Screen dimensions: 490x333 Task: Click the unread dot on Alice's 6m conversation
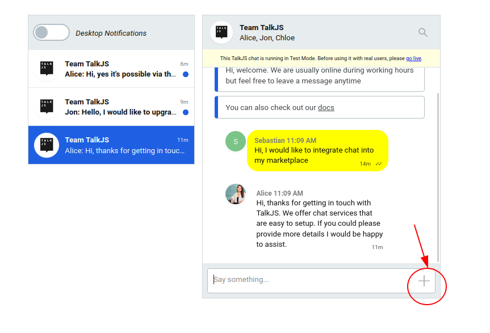pos(186,74)
